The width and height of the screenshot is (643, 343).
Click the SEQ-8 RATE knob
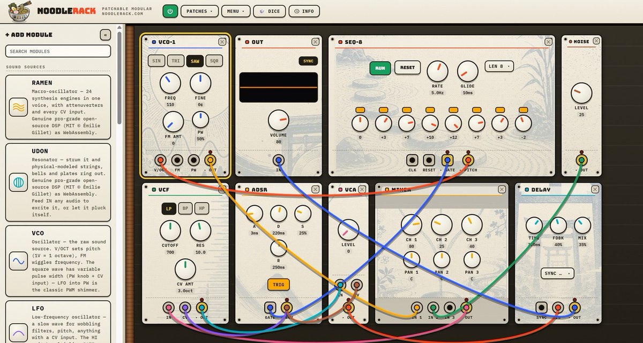[x=437, y=72]
